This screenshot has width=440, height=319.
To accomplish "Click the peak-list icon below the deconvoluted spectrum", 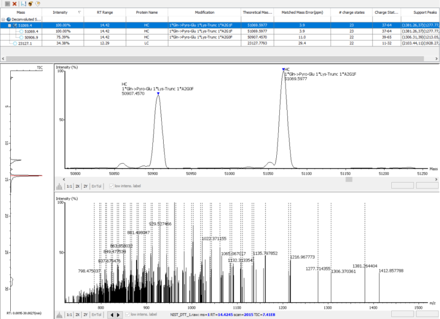I will (x=60, y=186).
